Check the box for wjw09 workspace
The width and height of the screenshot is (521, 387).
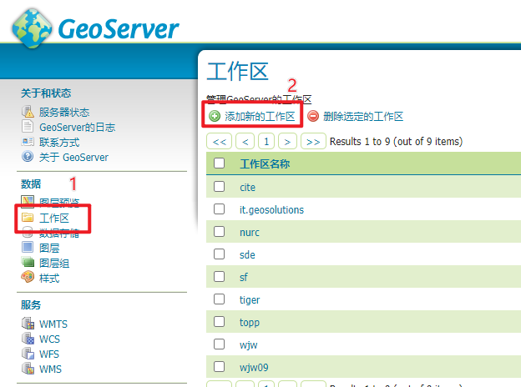[219, 367]
